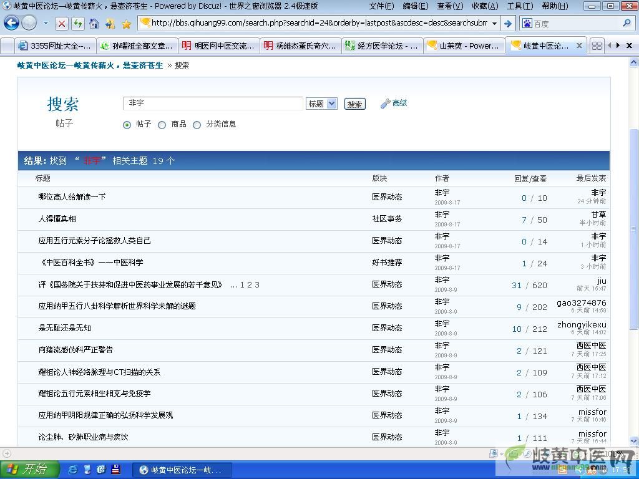Click the blue Go arrow beside address bar
This screenshot has width=639, height=479.
[508, 23]
